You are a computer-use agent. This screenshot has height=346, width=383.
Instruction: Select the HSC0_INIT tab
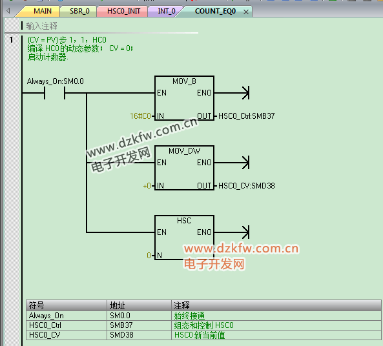tap(123, 11)
